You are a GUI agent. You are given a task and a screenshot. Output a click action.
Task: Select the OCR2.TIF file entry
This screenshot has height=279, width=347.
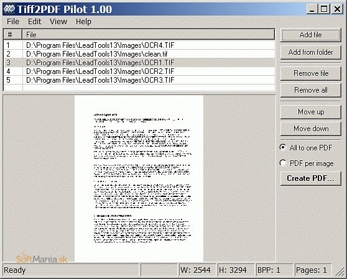(x=139, y=71)
